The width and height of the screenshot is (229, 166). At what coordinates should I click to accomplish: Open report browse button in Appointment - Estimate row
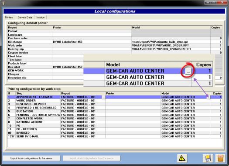103,97
